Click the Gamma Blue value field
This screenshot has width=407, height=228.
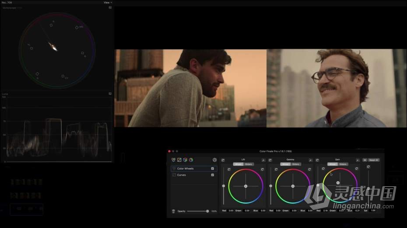coord(310,211)
